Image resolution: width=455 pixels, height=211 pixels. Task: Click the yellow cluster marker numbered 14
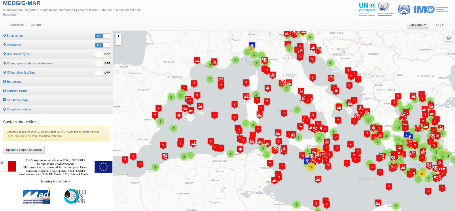311,167
